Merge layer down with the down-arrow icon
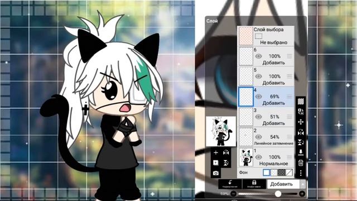The height and width of the screenshot is (201, 357). (x=301, y=152)
